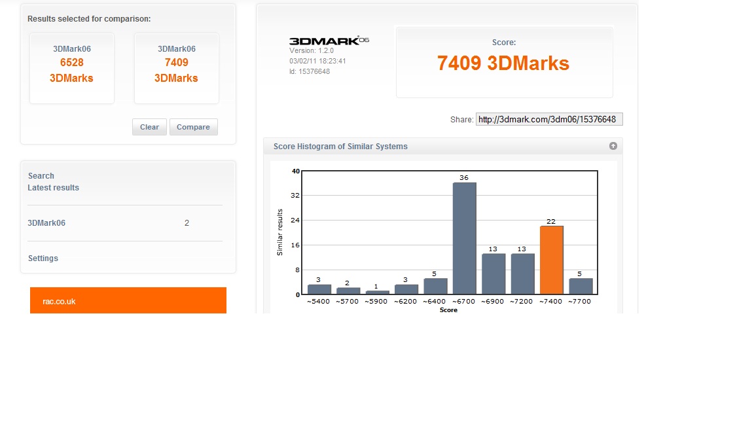
Task: Click the ~6400 histogram bar labeled 5
Action: 436,287
